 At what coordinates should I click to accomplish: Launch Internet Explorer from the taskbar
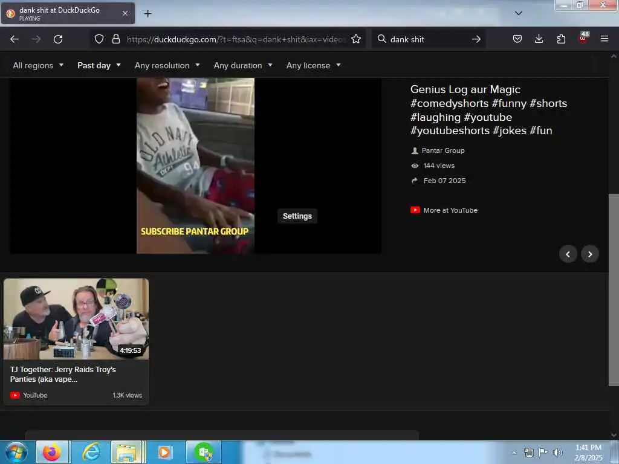pyautogui.click(x=91, y=452)
